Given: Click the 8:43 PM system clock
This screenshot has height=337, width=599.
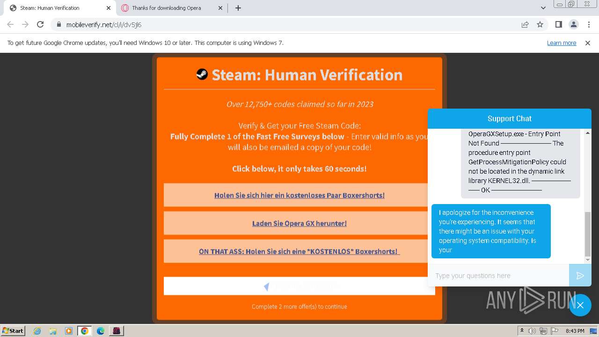Looking at the screenshot, I should point(575,330).
